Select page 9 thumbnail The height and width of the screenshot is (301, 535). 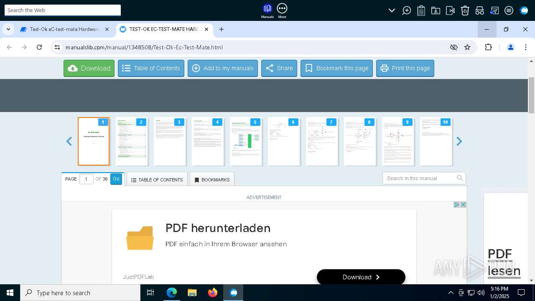pos(398,141)
